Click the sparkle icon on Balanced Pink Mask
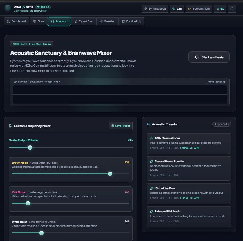Image resolution: width=243 pixels, height=241 pixels. pos(151,211)
